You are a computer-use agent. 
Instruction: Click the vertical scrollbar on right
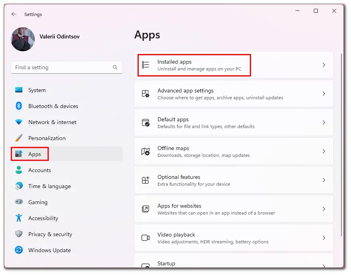pos(341,145)
